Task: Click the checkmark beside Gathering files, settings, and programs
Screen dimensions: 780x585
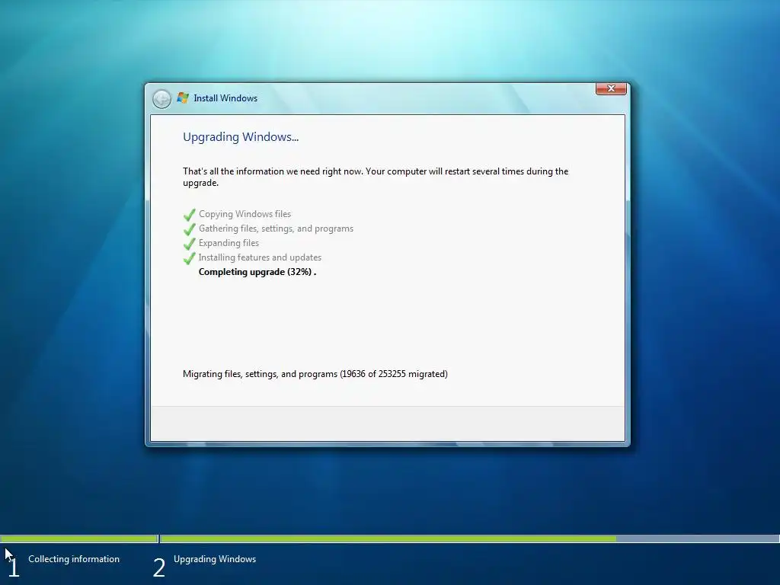Action: point(190,229)
